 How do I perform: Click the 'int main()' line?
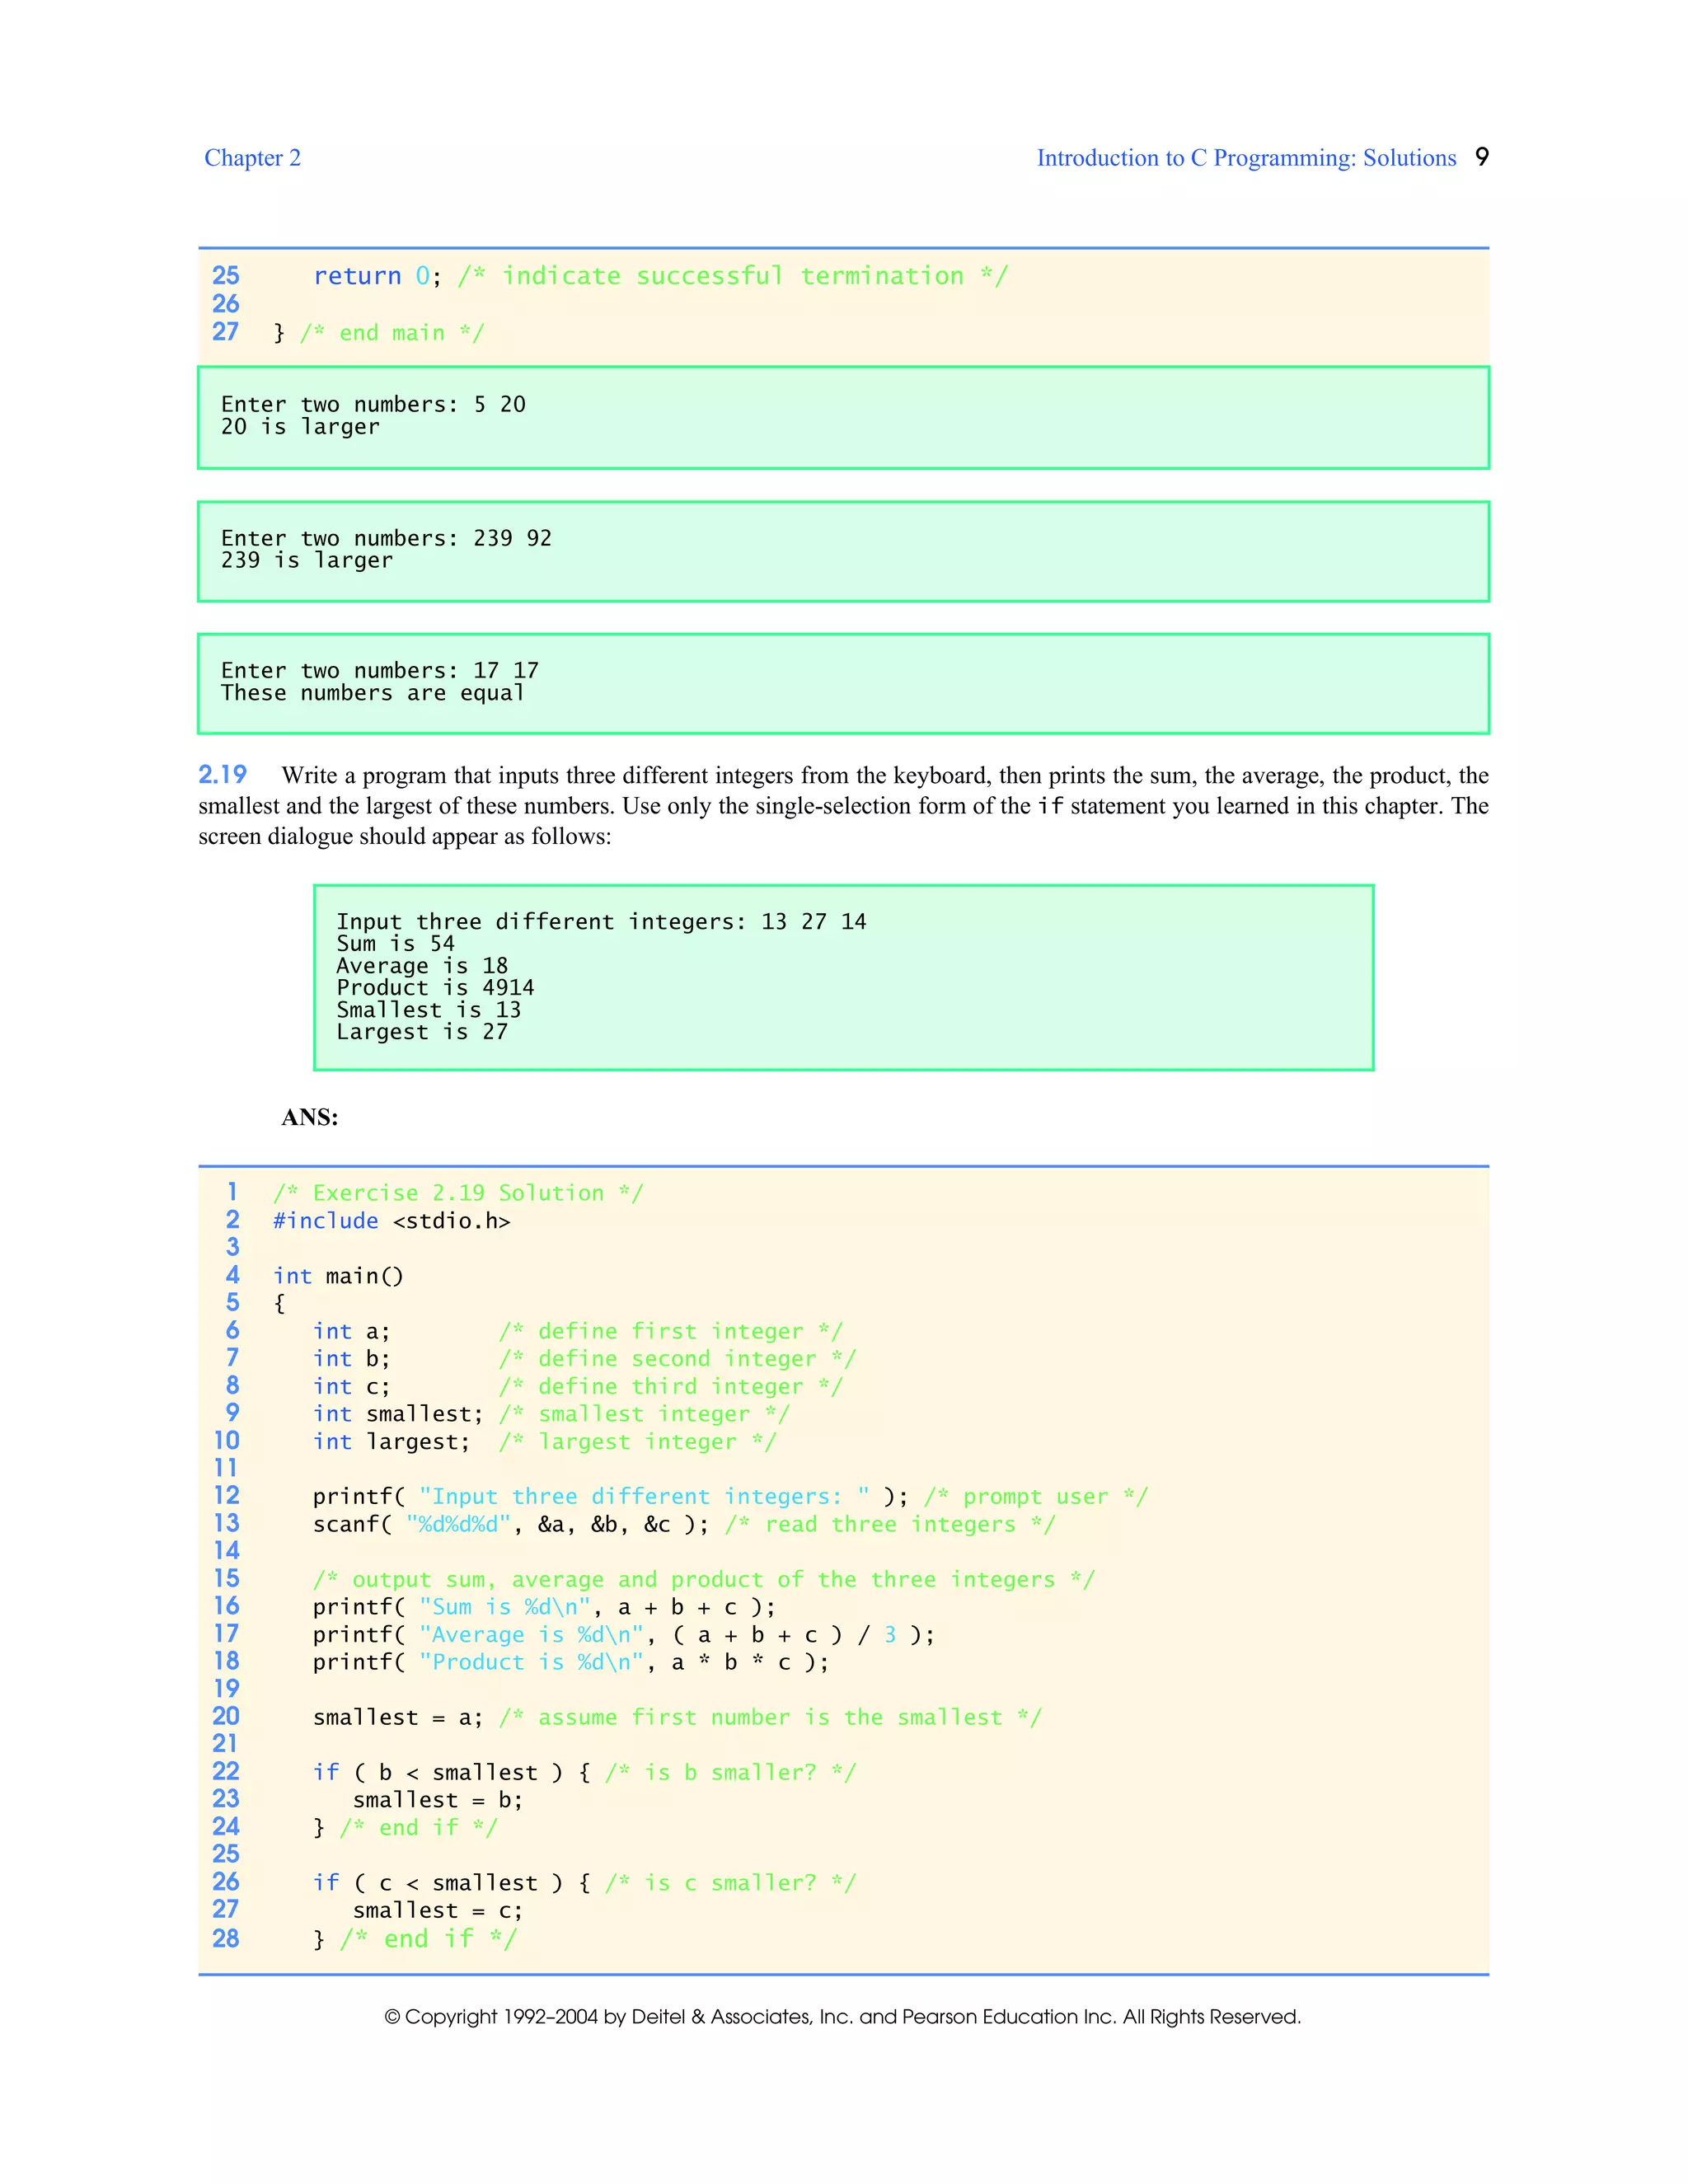(338, 1276)
